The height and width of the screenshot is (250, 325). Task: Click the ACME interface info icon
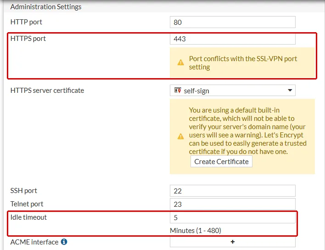[x=64, y=242]
